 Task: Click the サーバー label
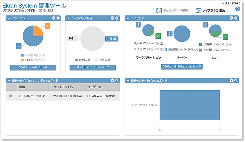pos(182,58)
